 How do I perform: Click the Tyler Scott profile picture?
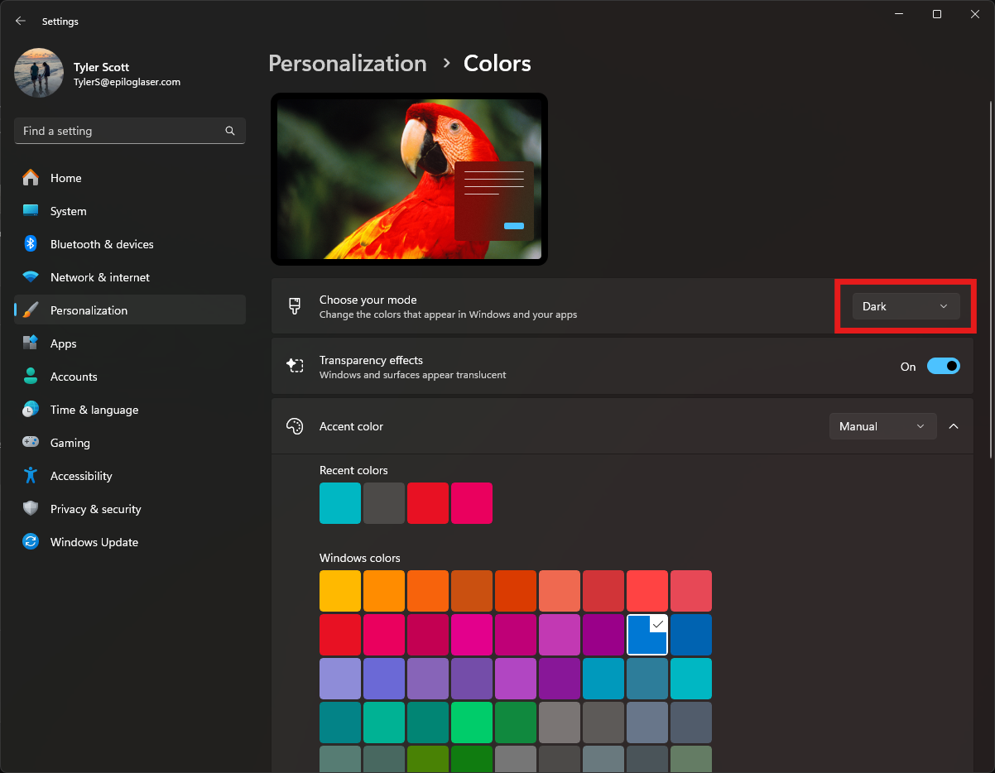click(39, 73)
